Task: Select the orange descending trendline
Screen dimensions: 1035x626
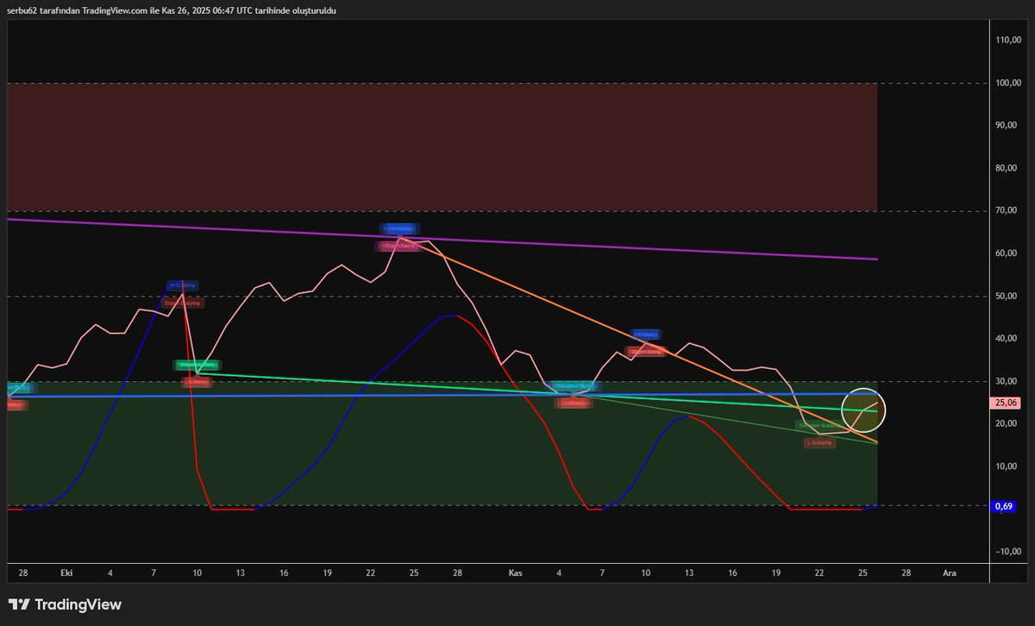Action: (638, 340)
